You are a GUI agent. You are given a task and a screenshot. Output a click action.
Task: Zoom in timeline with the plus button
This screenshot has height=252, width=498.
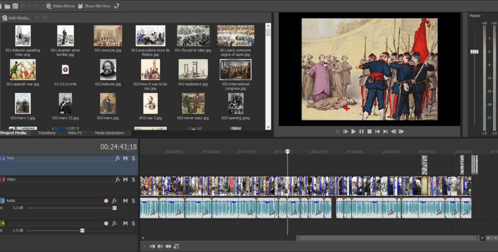pos(488,238)
